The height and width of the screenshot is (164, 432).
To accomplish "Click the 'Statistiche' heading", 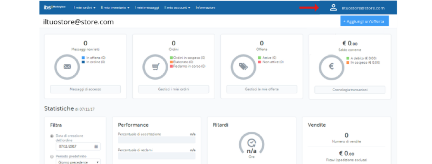I will click(59, 108).
